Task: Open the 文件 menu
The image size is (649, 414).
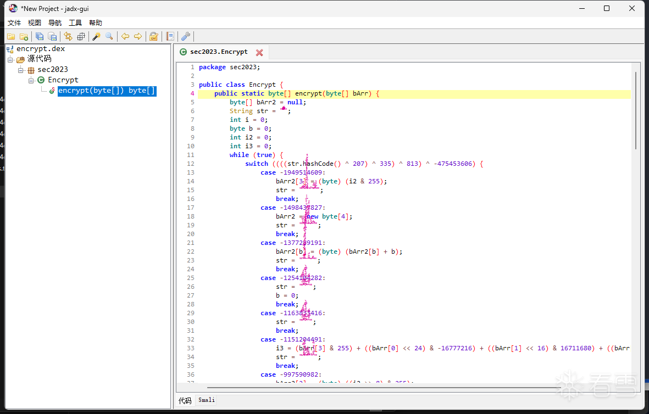Action: coord(14,23)
